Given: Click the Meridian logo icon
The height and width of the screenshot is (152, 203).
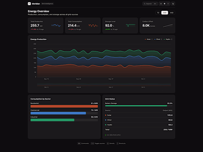Looking at the screenshot, I should click(29, 4).
